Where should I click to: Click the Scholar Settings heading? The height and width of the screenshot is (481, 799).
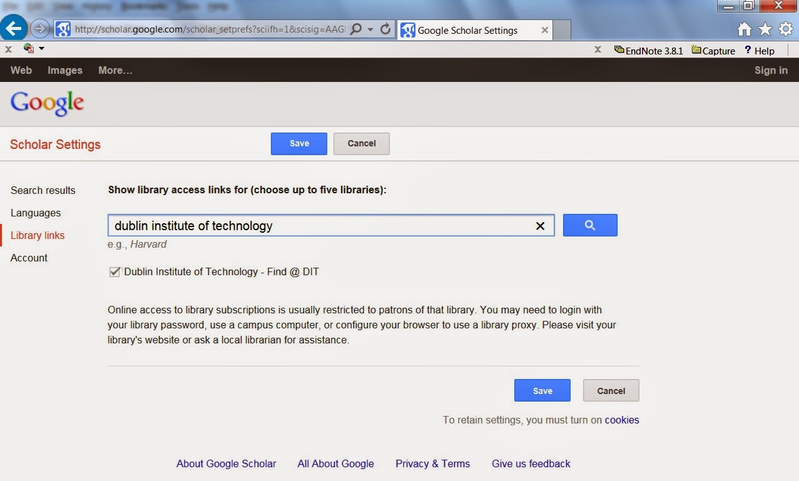tap(55, 144)
